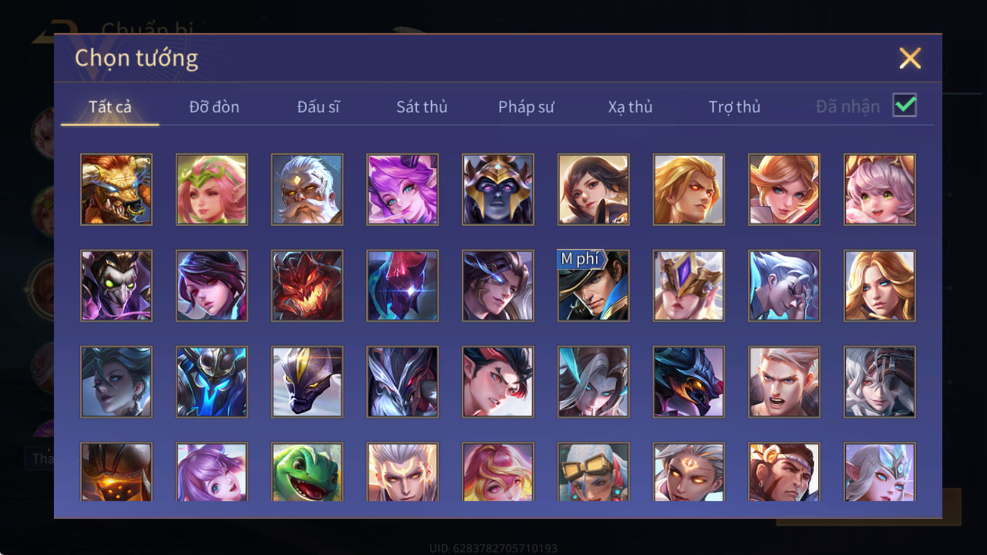Select the shouting blond man hero
Screen dimensions: 987x555
pyautogui.click(x=784, y=382)
